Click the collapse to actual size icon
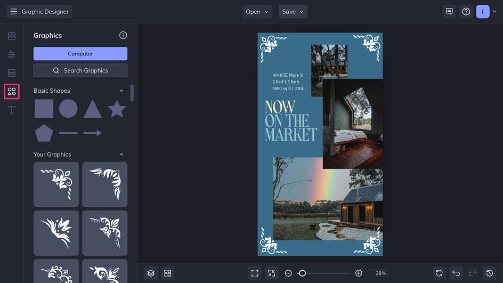Screen dimensions: 503x283 (271, 273)
